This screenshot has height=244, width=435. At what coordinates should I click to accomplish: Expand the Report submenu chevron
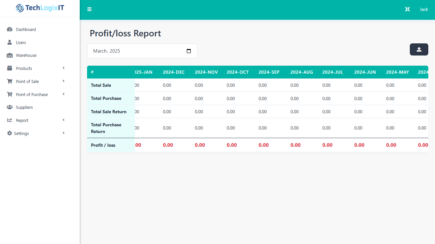tap(63, 120)
